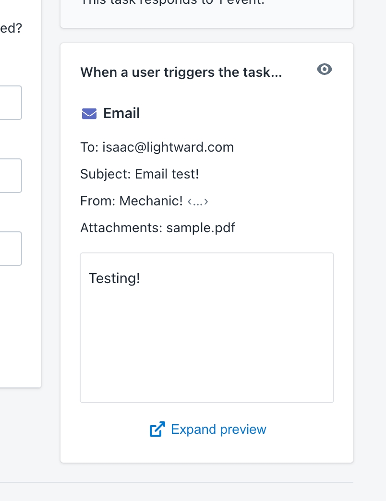
Task: Click the "When a user triggers the task..." heading
Action: 181,72
